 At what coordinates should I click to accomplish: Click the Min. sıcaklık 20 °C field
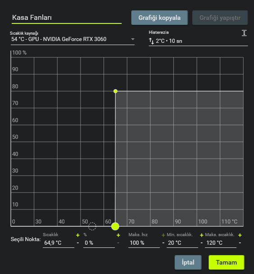(182, 243)
